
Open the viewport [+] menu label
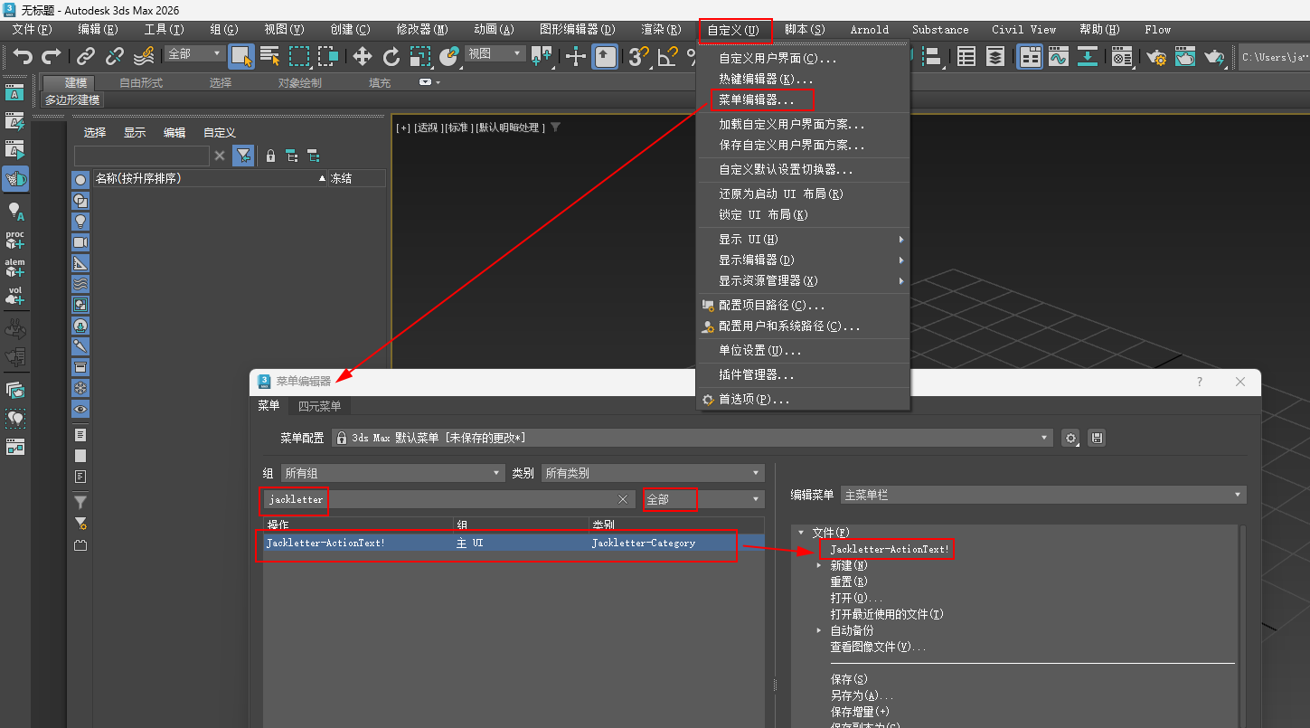403,128
